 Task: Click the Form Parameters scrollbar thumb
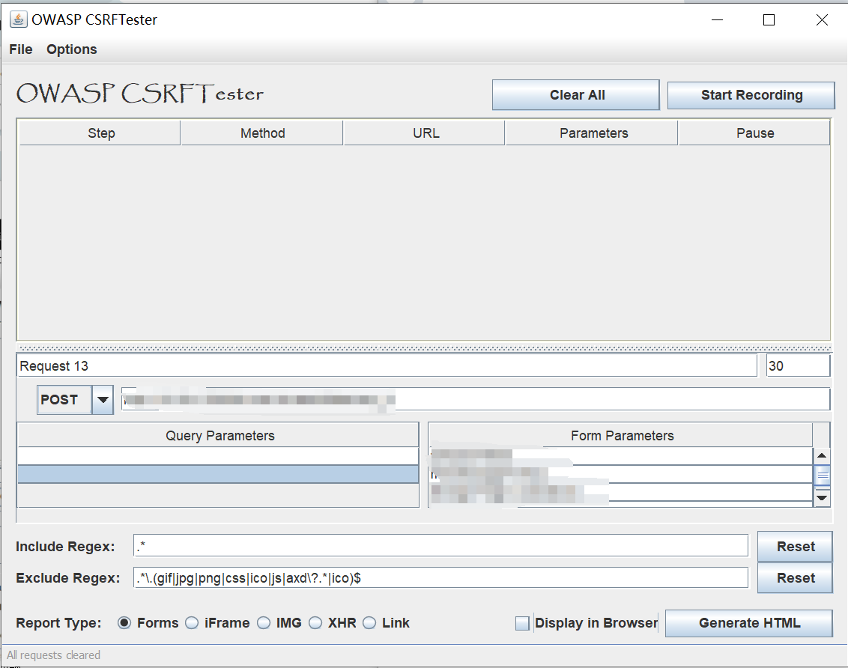(x=822, y=476)
